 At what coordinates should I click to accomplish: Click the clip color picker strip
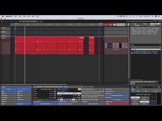pos(45,100)
